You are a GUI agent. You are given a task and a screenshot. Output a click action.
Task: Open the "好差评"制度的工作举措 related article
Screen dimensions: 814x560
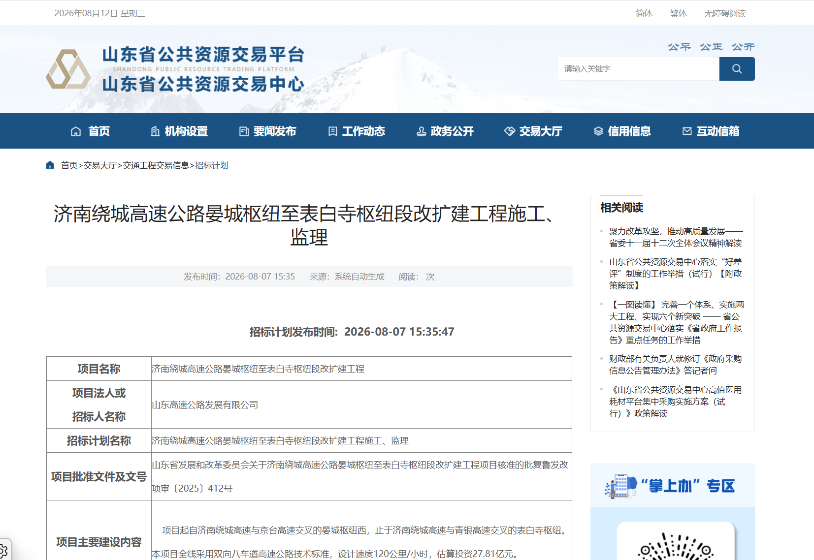(676, 274)
